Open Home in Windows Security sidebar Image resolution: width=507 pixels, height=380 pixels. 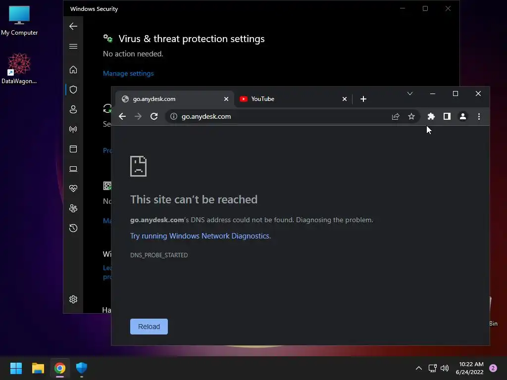73,69
